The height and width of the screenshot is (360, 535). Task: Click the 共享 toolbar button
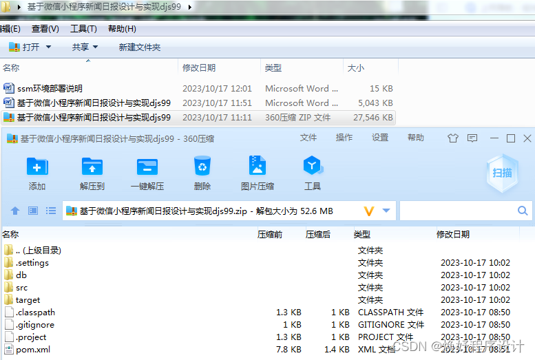81,47
